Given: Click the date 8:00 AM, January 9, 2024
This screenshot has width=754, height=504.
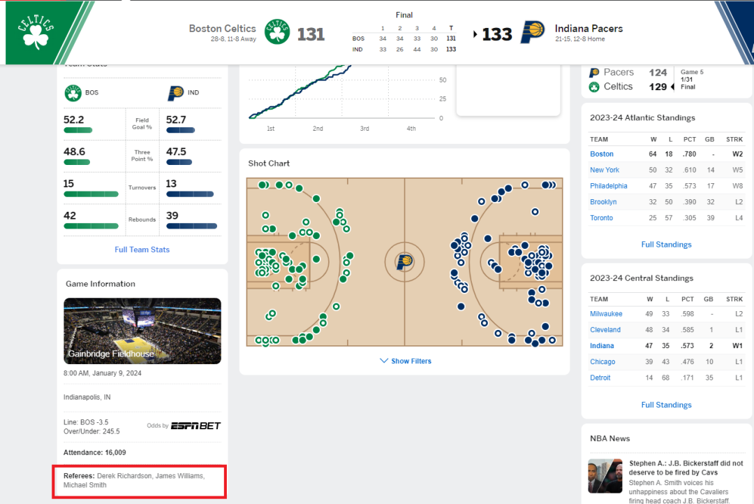Looking at the screenshot, I should tap(103, 373).
